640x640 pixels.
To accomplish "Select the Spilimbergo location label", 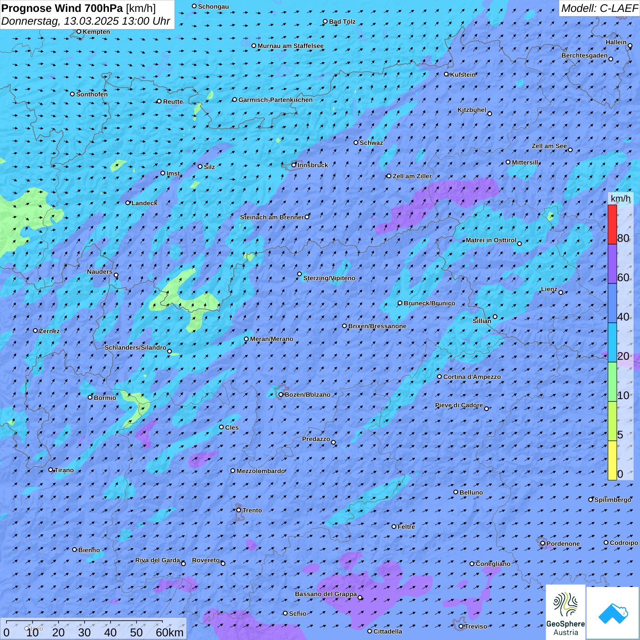I will pyautogui.click(x=613, y=500).
